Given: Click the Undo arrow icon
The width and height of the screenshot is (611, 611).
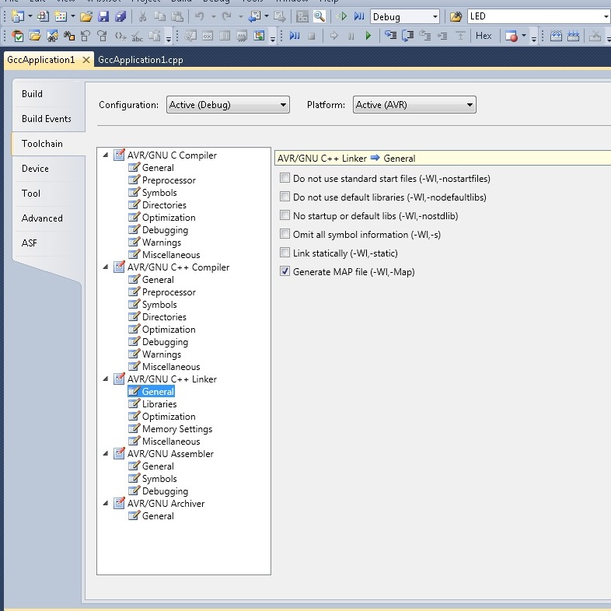Looking at the screenshot, I should pyautogui.click(x=200, y=16).
